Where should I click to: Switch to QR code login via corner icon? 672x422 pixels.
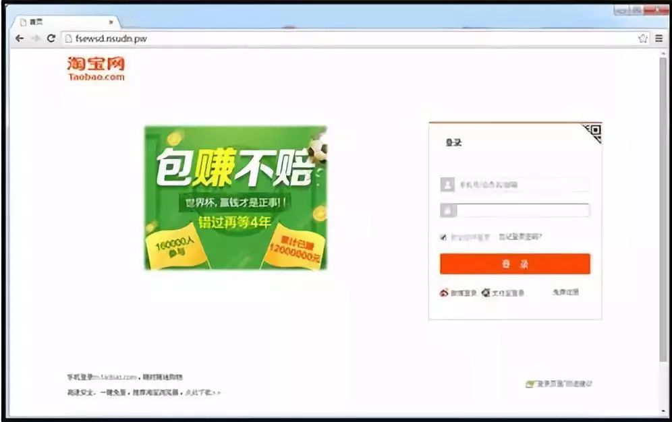tap(594, 129)
